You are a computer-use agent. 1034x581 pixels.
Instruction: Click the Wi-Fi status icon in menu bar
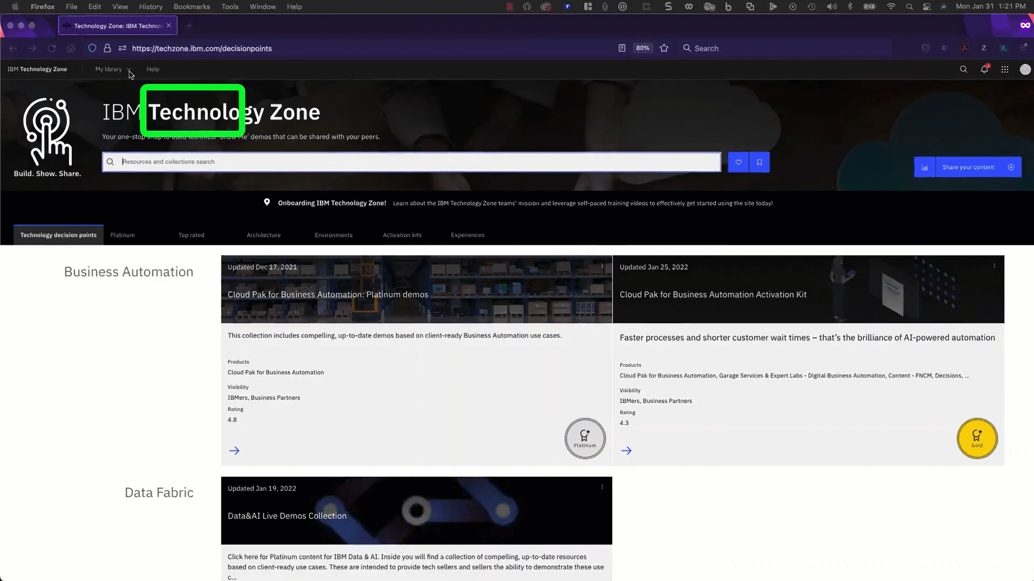pos(891,6)
